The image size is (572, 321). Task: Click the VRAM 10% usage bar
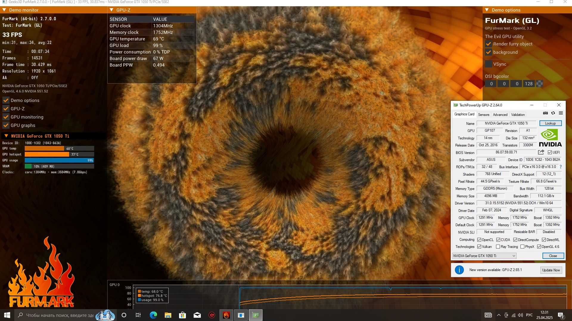pyautogui.click(x=59, y=166)
